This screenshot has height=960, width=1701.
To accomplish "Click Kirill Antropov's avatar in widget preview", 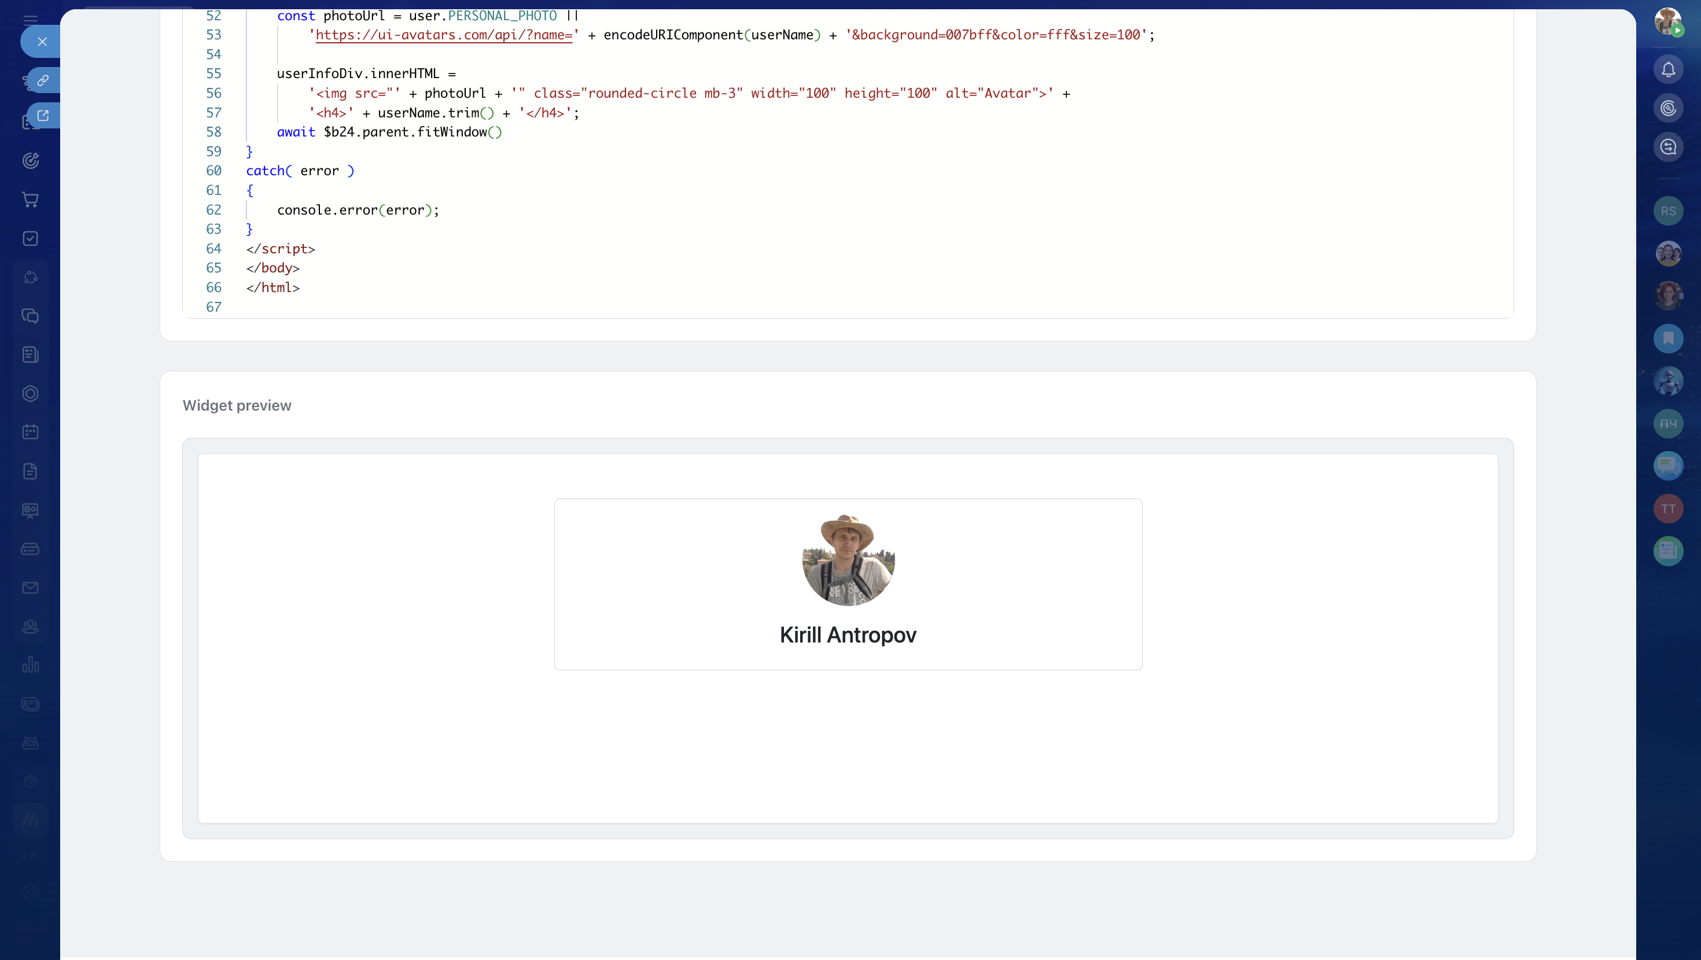I will (x=848, y=560).
